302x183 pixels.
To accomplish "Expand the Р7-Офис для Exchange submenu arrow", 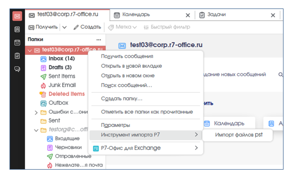I will pyautogui.click(x=196, y=148).
